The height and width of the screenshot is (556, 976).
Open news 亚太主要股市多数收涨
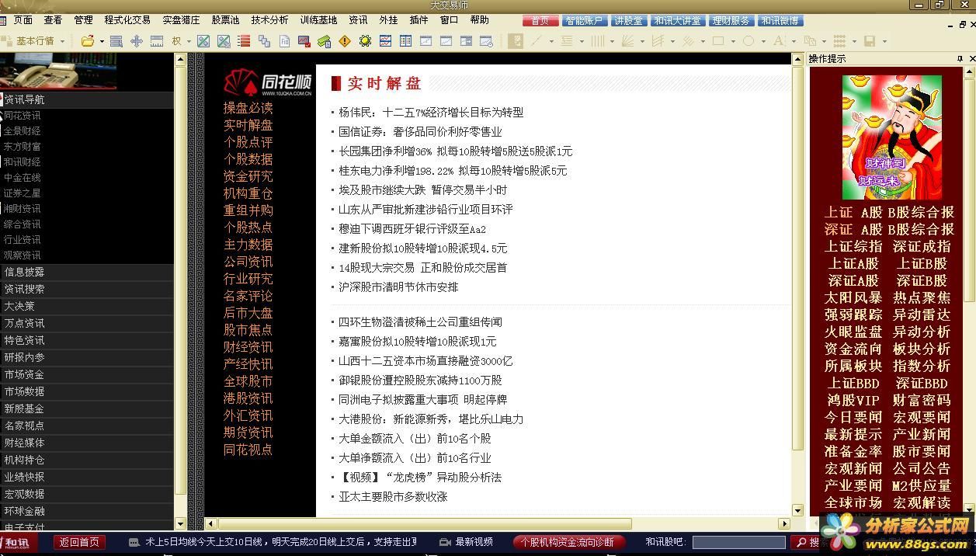[x=393, y=497]
